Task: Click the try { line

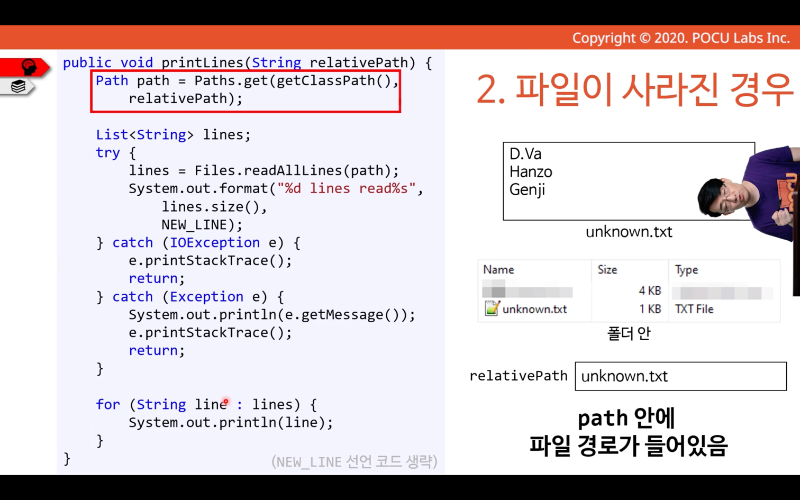Action: tap(115, 152)
